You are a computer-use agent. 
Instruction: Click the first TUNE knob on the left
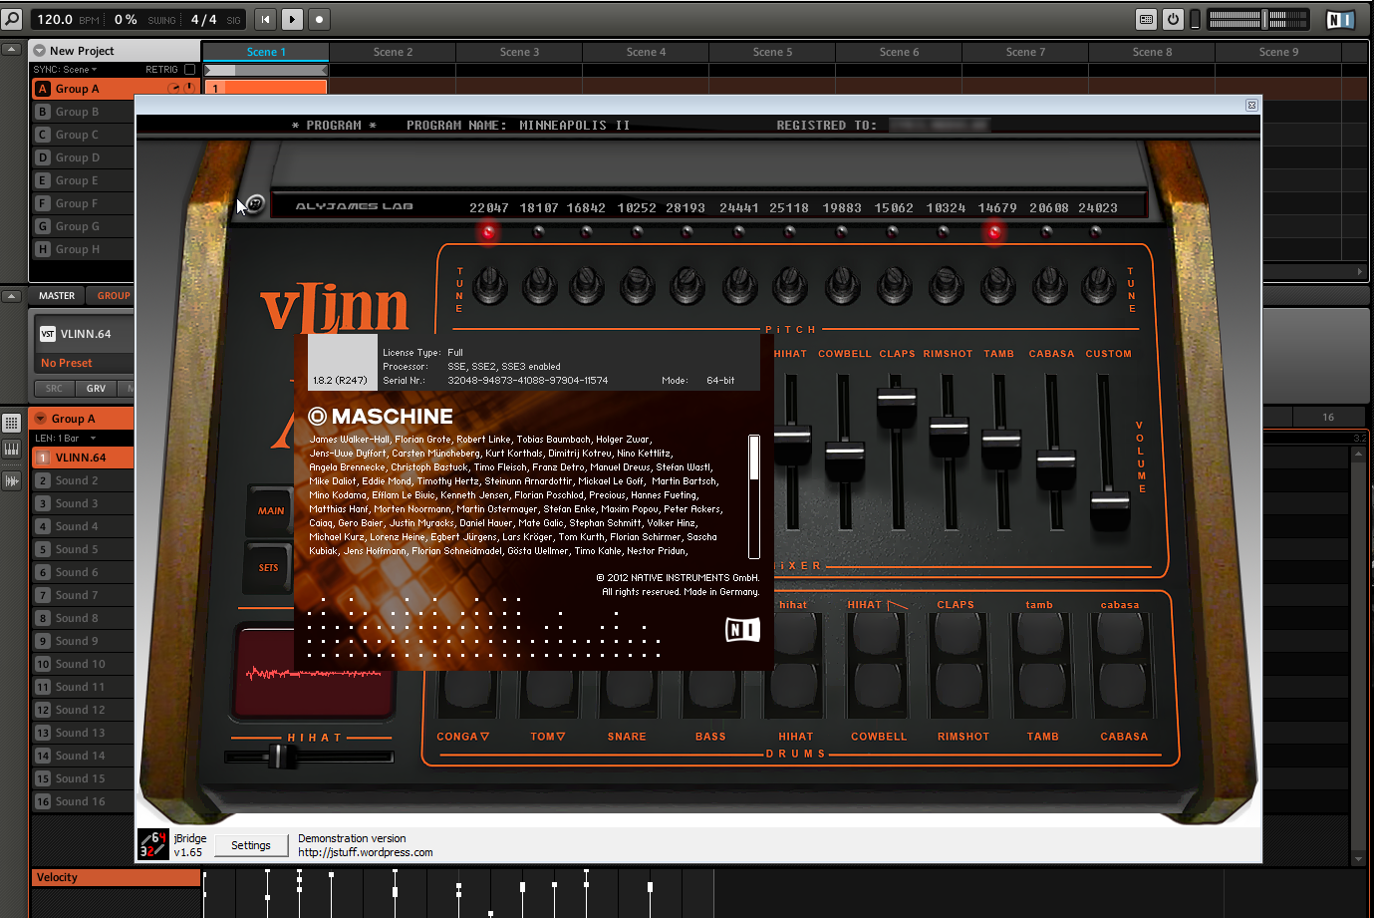(x=489, y=285)
